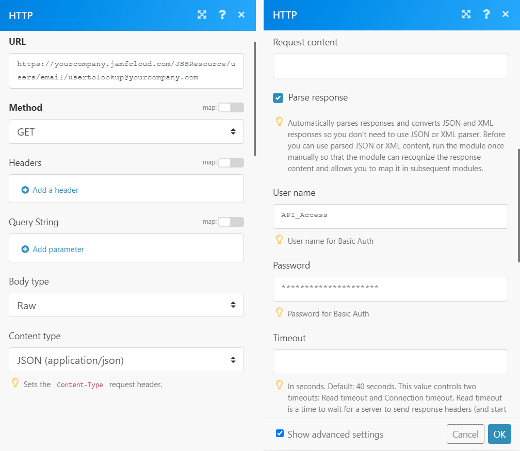This screenshot has height=451, width=520.
Task: Uncheck the Parse response checkbox
Action: point(278,98)
